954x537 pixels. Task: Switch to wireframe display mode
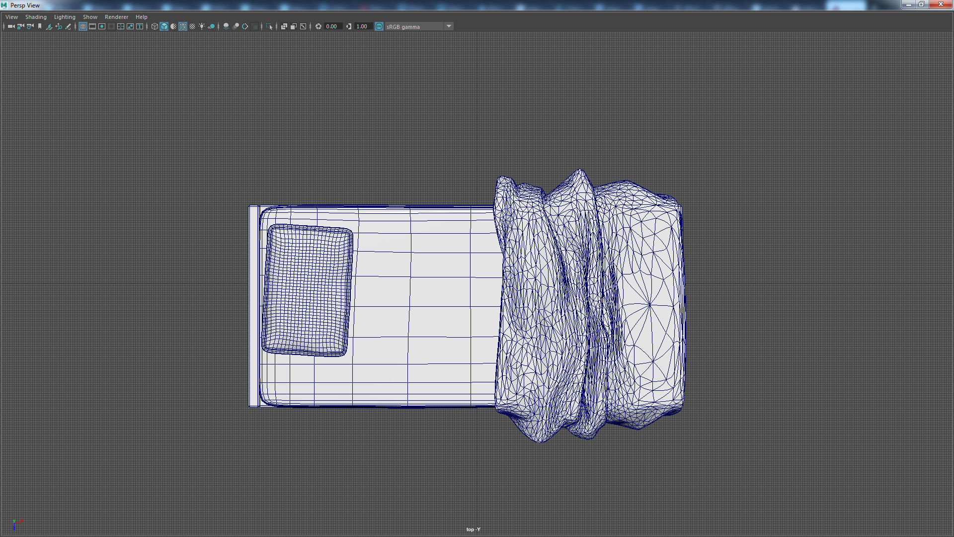155,26
